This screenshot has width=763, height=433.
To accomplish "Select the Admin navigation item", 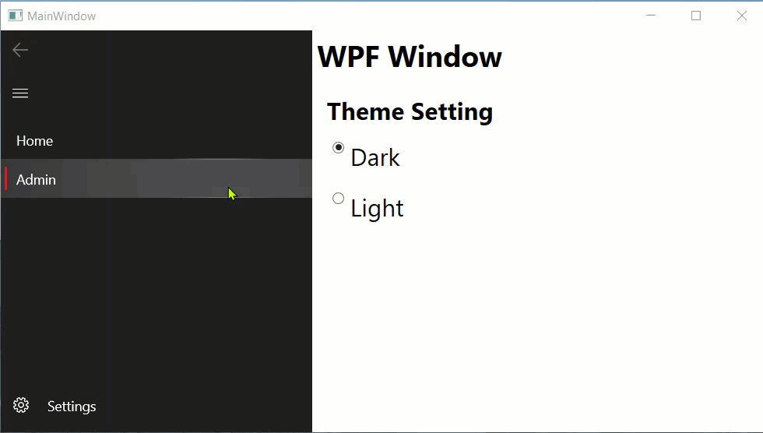I will coord(156,178).
